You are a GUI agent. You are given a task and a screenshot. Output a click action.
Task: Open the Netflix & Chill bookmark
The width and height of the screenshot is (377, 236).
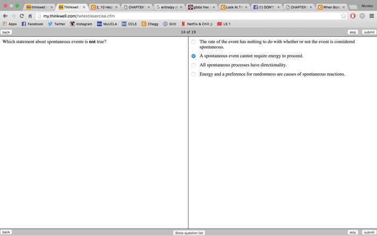coord(197,24)
